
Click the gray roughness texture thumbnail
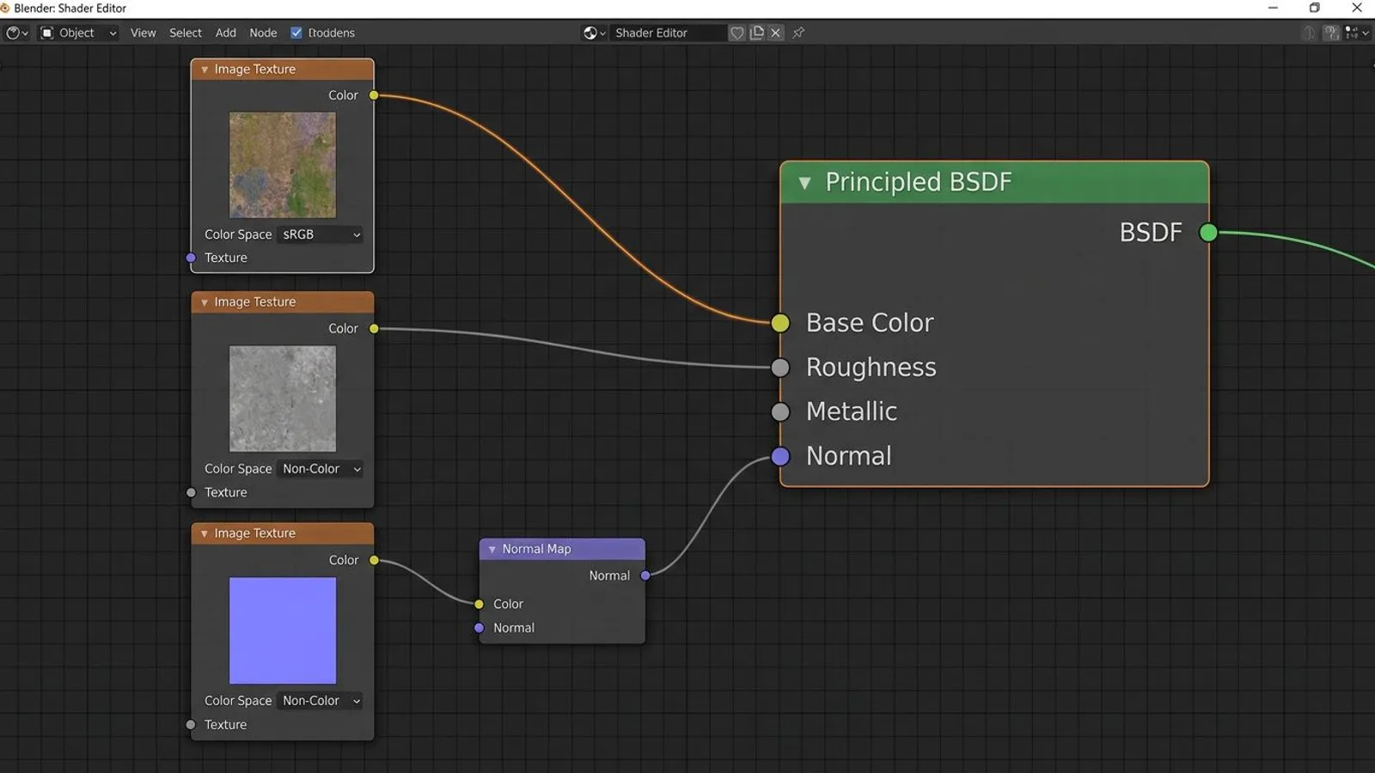(283, 399)
